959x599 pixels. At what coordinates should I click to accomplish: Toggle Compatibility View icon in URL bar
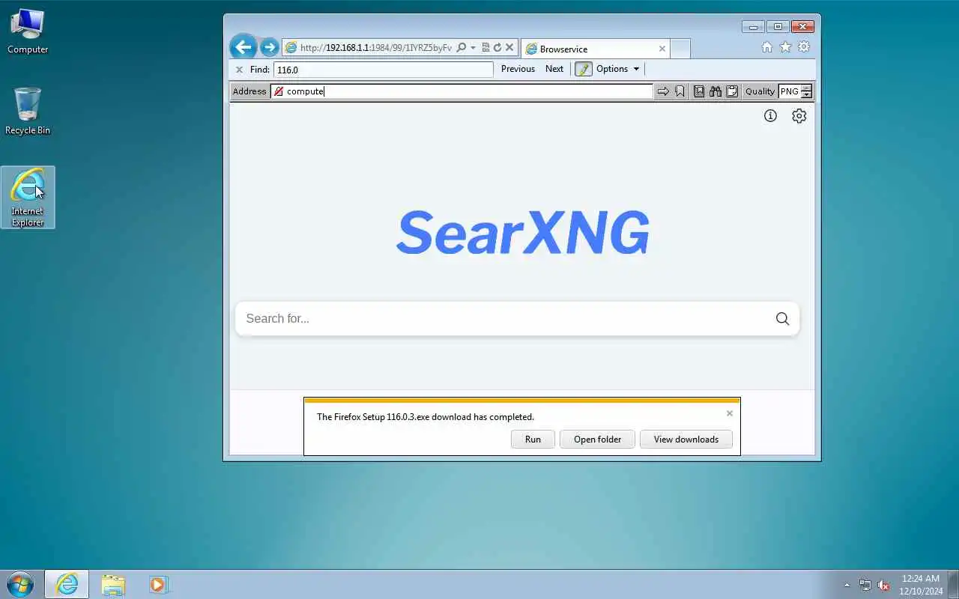coord(485,47)
